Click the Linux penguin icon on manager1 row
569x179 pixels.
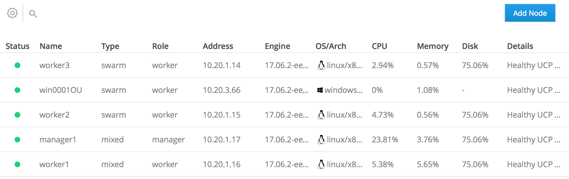321,140
